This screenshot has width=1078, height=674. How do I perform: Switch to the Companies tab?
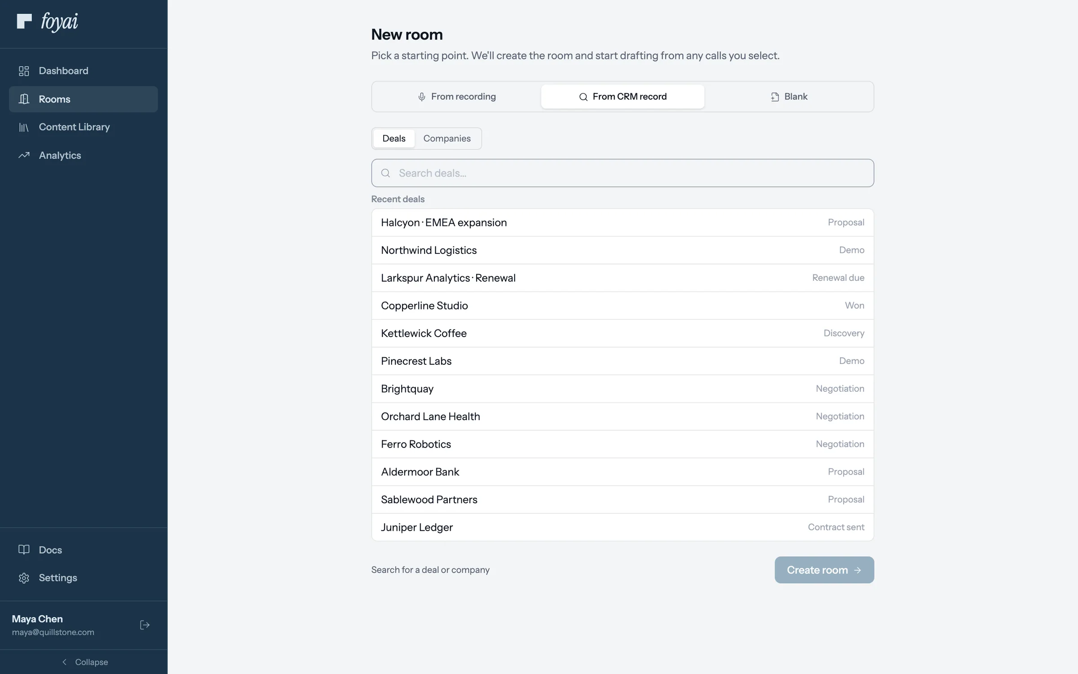tap(447, 138)
